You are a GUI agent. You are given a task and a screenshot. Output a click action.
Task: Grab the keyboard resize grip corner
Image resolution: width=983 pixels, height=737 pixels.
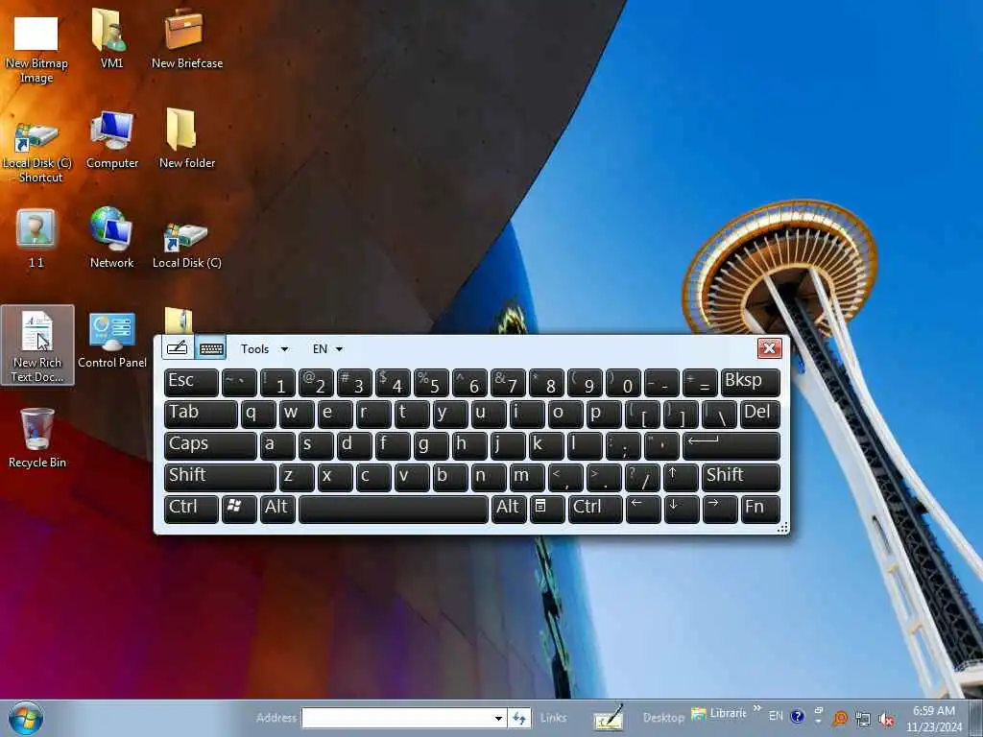click(x=782, y=529)
